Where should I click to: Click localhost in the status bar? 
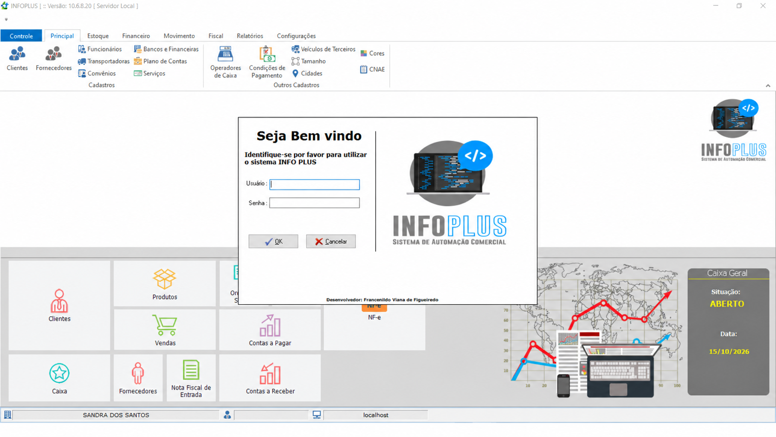pyautogui.click(x=375, y=415)
